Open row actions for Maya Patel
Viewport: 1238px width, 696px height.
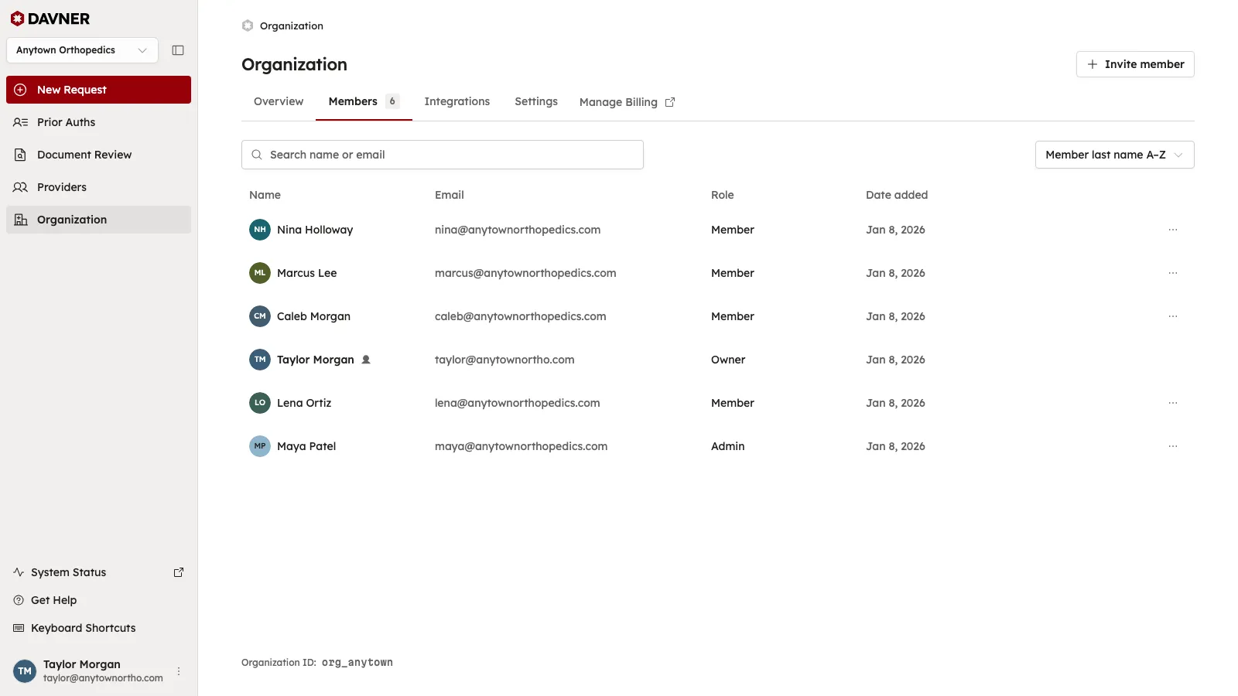(x=1173, y=446)
